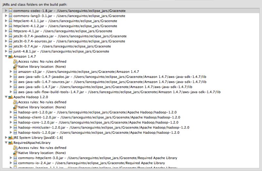Viewport: 262px width, 171px height.
Task: Click the aws-java-sdk-1.4.7-javadoc.jar jar icon
Action: (15, 77)
